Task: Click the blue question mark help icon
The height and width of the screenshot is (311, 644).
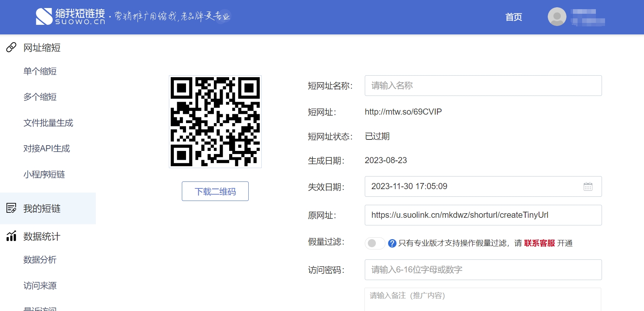Action: click(392, 243)
